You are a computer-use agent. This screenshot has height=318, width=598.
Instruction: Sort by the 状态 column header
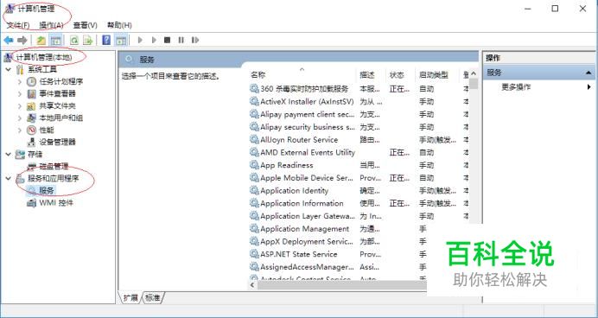(x=397, y=75)
